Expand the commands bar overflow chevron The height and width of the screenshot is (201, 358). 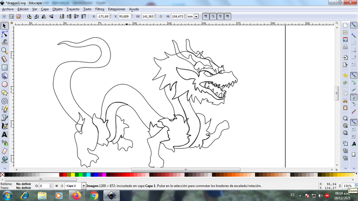[345, 168]
